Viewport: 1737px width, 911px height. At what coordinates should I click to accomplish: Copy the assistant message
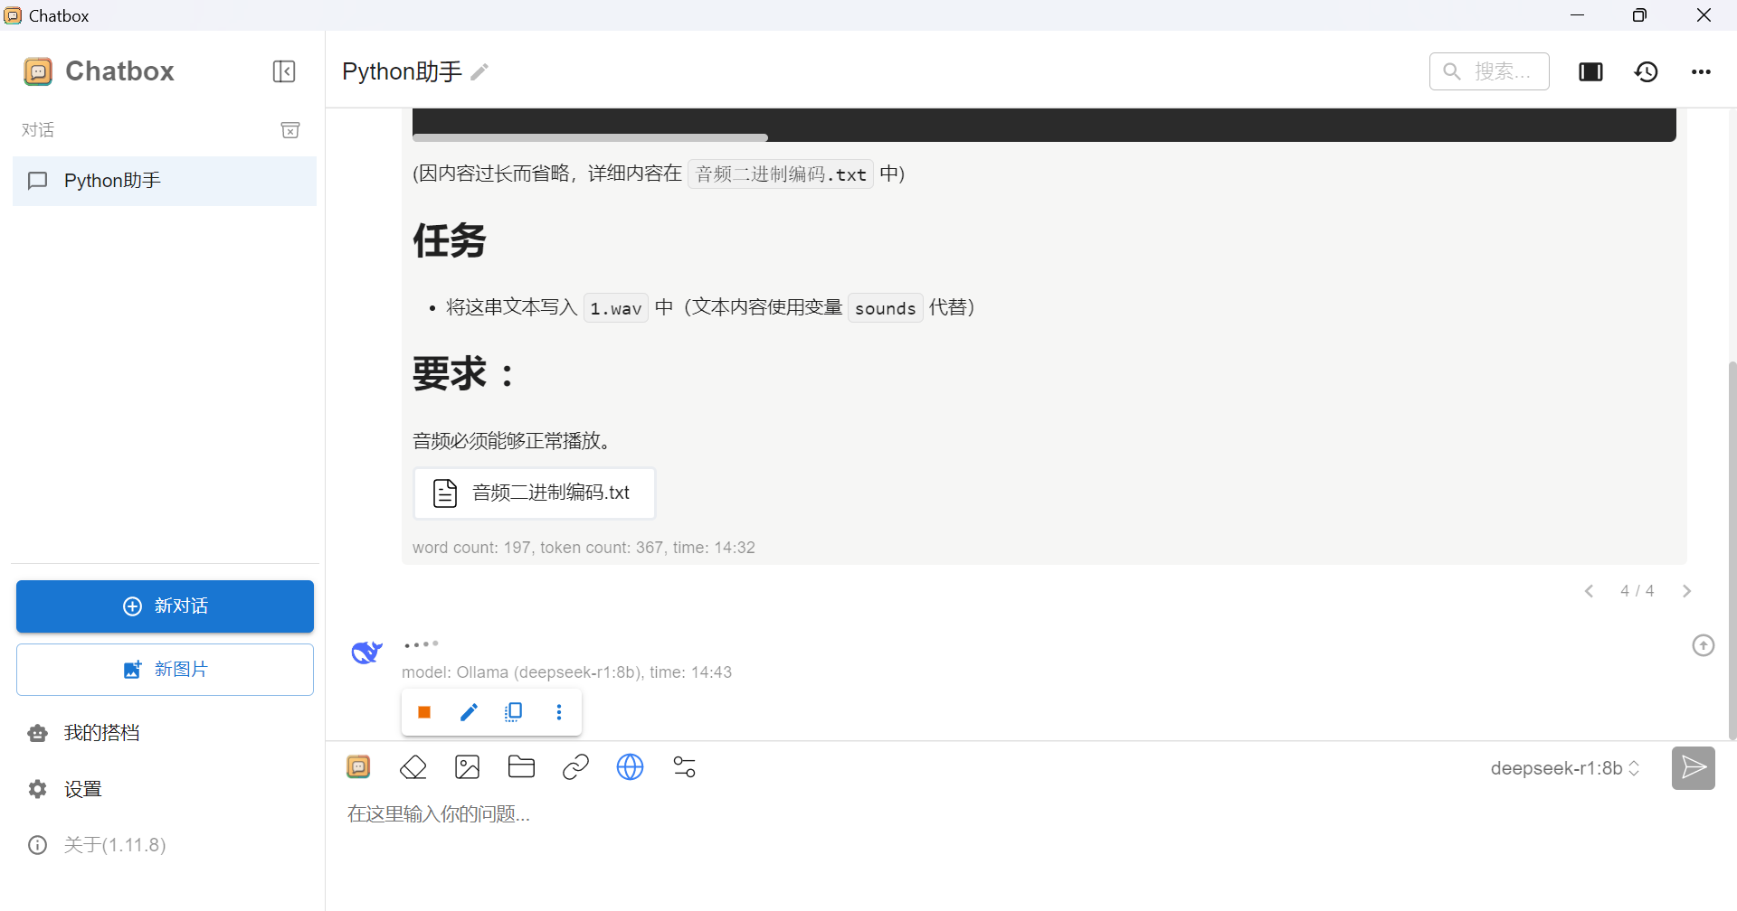513,712
